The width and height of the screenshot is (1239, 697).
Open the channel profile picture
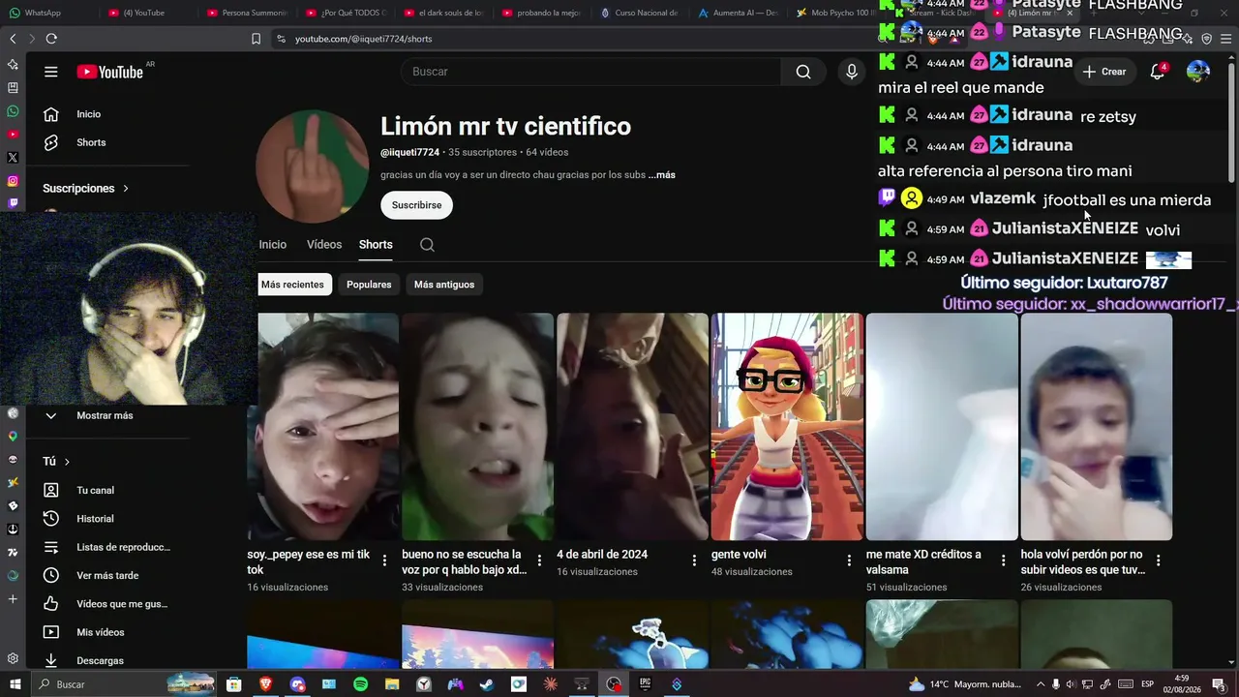(x=312, y=167)
